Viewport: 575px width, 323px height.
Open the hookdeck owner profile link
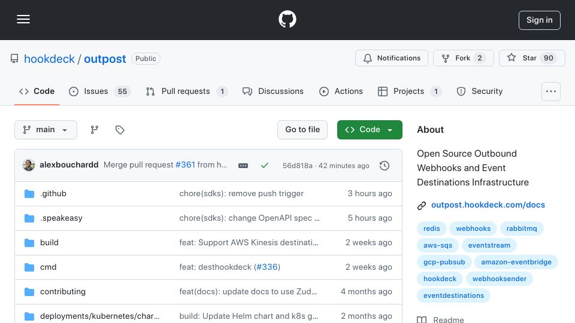coord(49,59)
